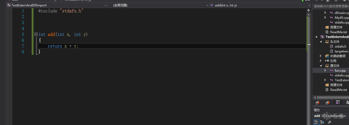Collapse the add function code block
This screenshot has height=125, width=349.
(x=36, y=34)
